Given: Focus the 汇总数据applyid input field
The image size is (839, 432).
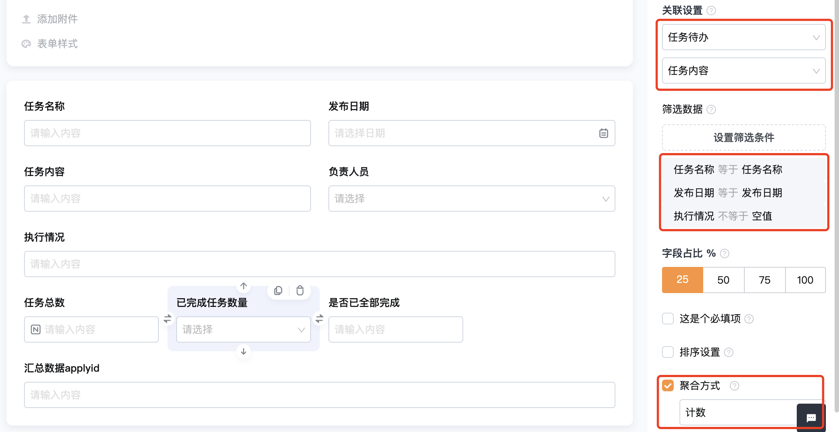Looking at the screenshot, I should 319,395.
